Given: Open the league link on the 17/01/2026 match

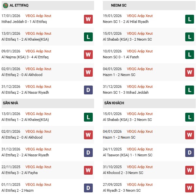Looking at the screenshot, I should 38,16.
